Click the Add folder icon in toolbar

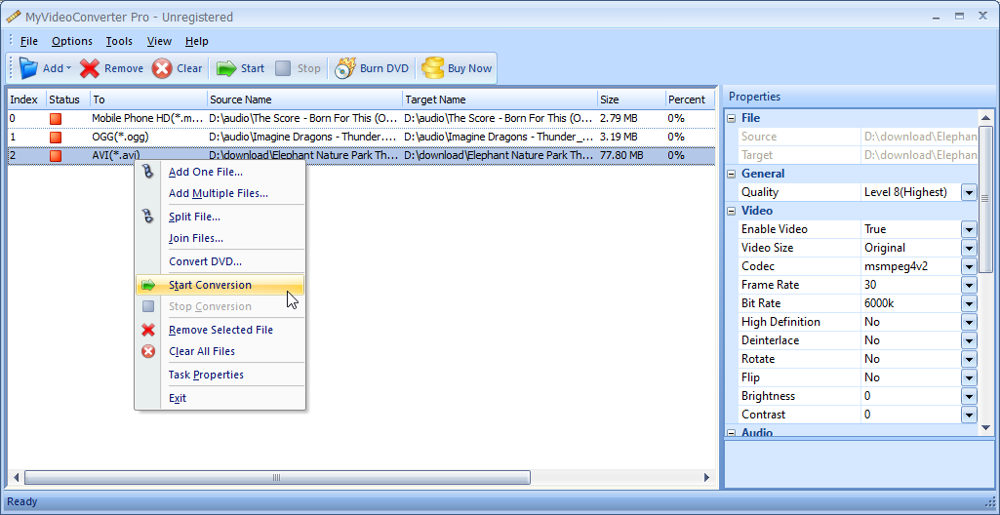point(28,68)
